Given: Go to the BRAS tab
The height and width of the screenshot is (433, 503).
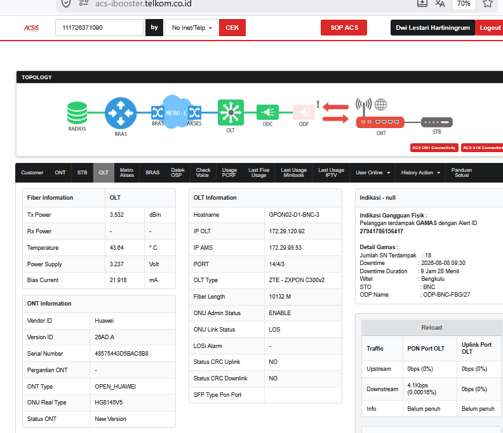Looking at the screenshot, I should 152,172.
